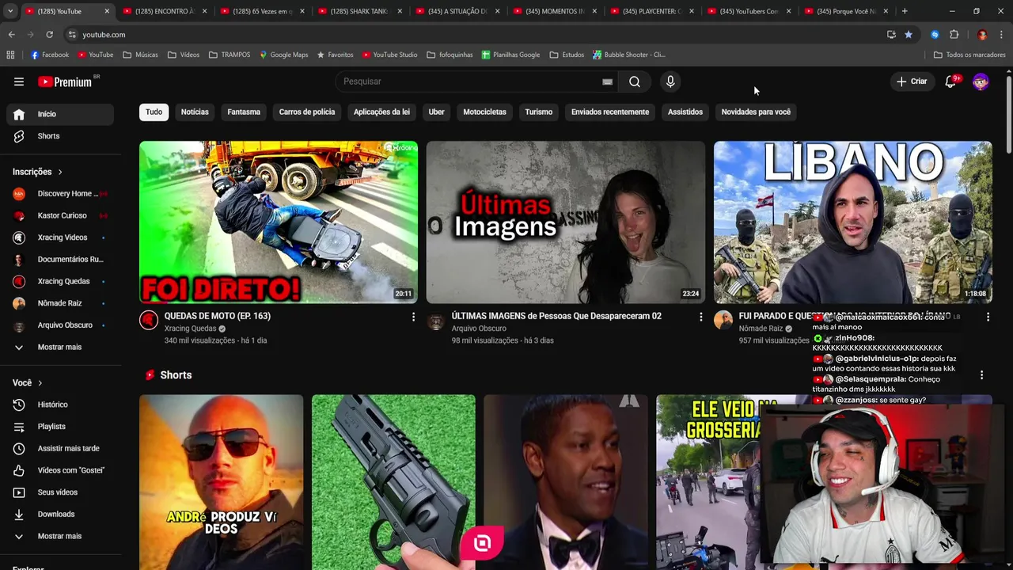
Task: Open Discovery Home subscription channel
Action: tap(60, 194)
